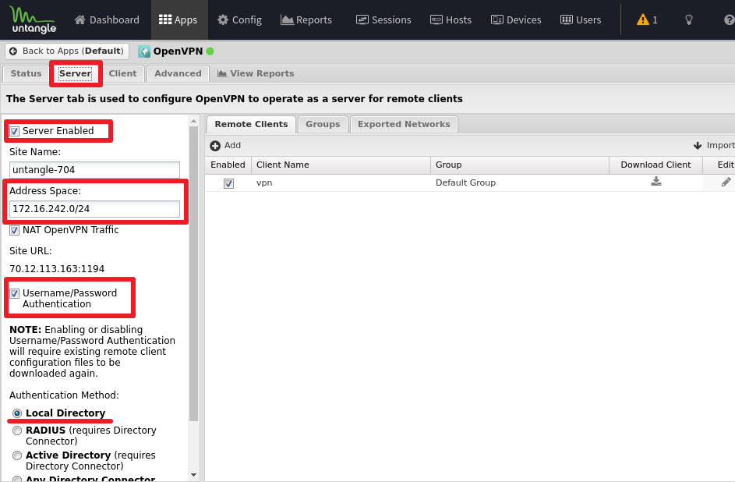Click the vpn client name cell

point(341,183)
